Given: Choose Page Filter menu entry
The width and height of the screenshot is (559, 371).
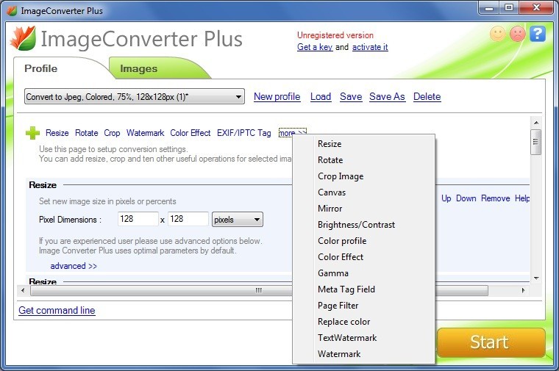Looking at the screenshot, I should pyautogui.click(x=363, y=306).
